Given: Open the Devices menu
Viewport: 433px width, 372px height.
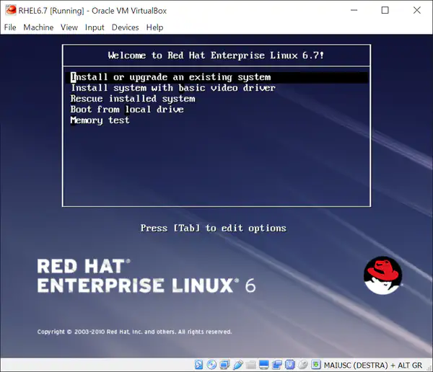Looking at the screenshot, I should (x=125, y=27).
